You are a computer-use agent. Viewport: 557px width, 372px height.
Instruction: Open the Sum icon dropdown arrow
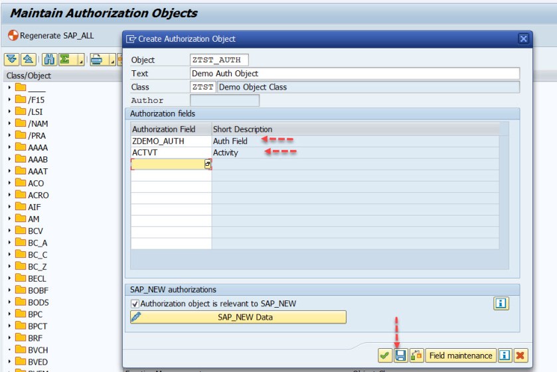click(81, 59)
